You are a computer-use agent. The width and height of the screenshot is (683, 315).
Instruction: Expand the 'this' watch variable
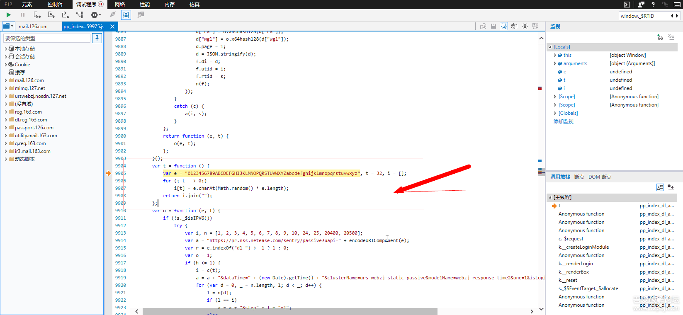pyautogui.click(x=555, y=55)
